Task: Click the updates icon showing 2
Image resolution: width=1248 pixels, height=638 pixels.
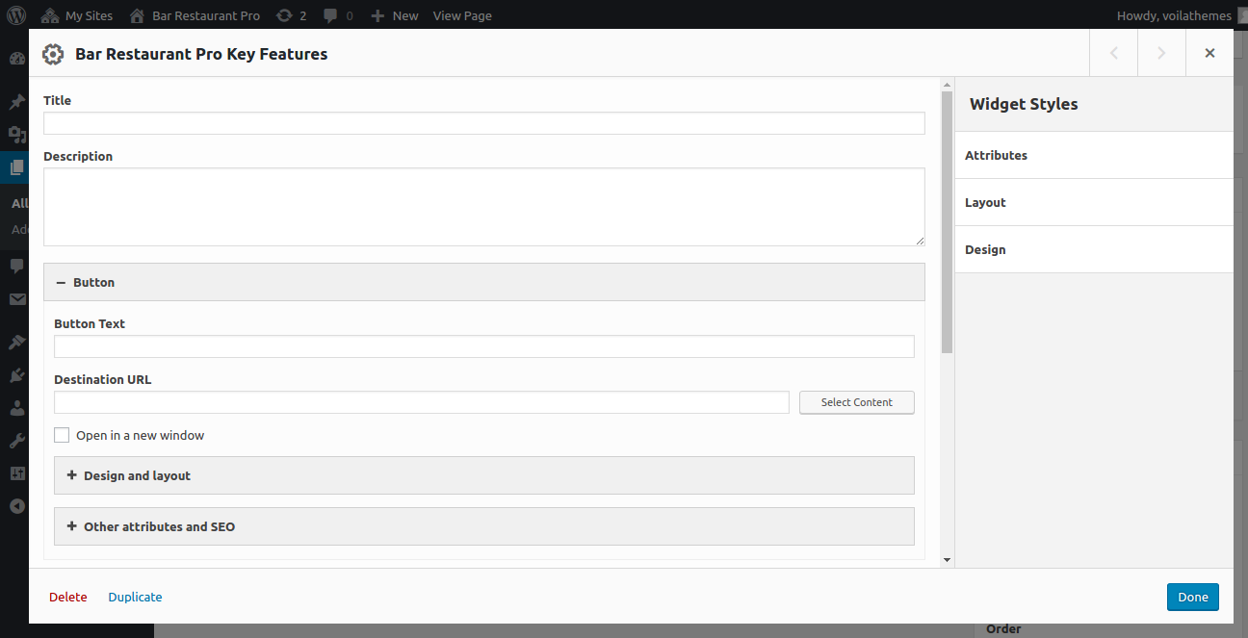Action: click(291, 15)
